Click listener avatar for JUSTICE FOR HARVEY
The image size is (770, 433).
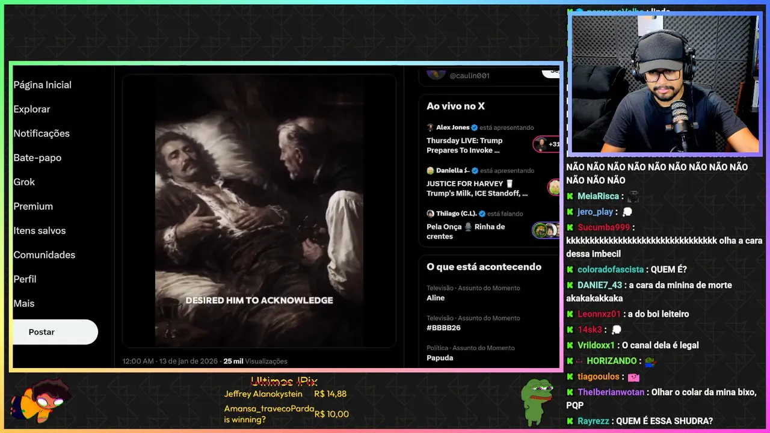553,187
